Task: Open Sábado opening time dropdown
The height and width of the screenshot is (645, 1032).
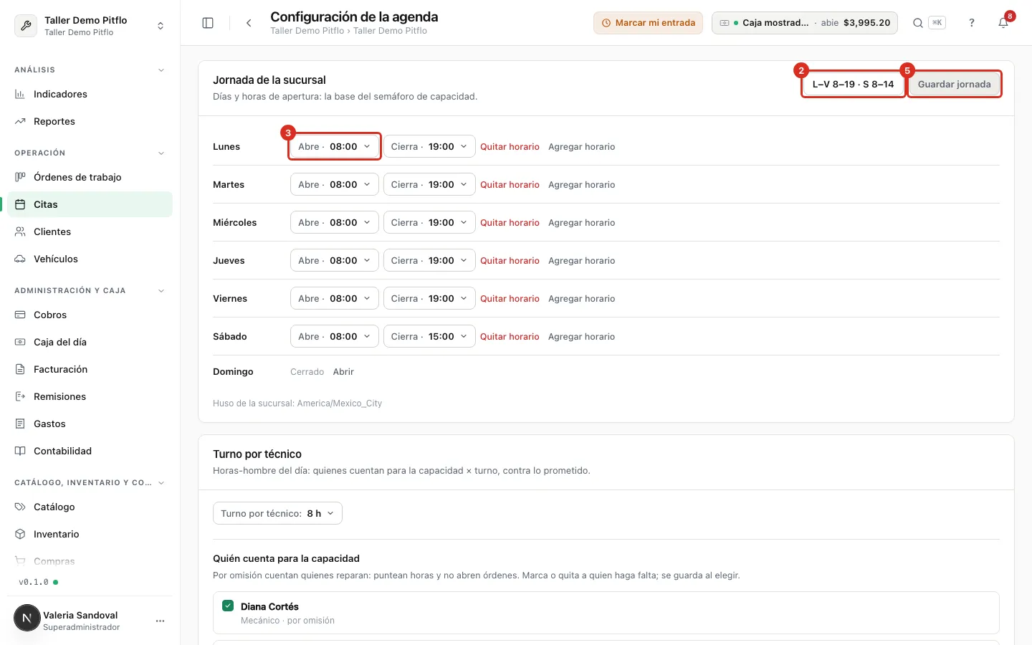Action: [x=335, y=336]
